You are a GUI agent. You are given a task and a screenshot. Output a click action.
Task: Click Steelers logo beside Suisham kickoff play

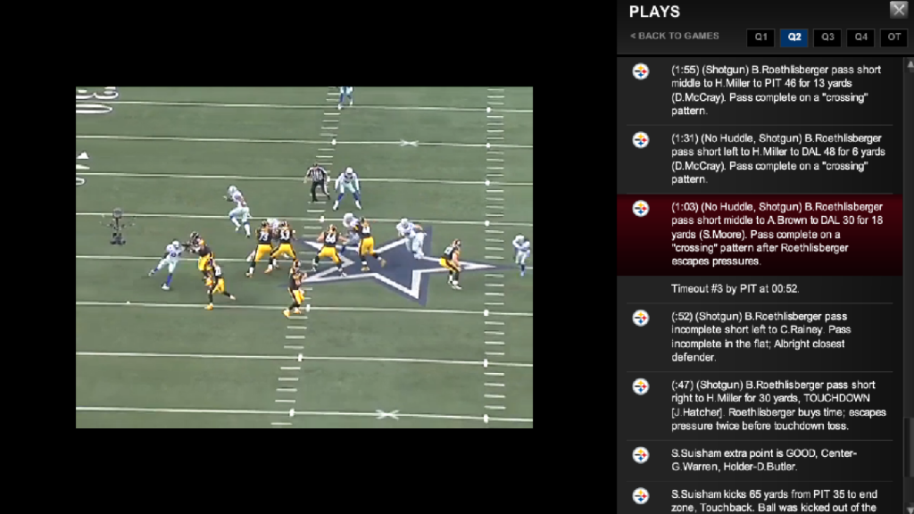tap(641, 496)
